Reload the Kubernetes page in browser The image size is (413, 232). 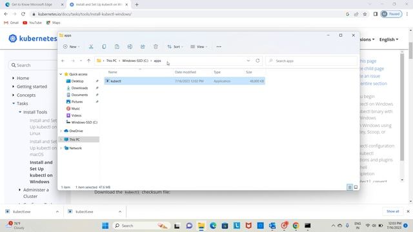23,14
